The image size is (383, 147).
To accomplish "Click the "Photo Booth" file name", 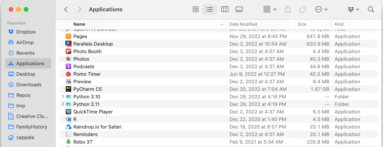I will click(x=87, y=52).
